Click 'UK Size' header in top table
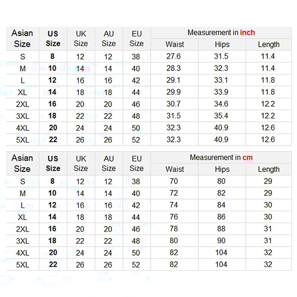The width and height of the screenshot is (297, 297). tap(81, 39)
